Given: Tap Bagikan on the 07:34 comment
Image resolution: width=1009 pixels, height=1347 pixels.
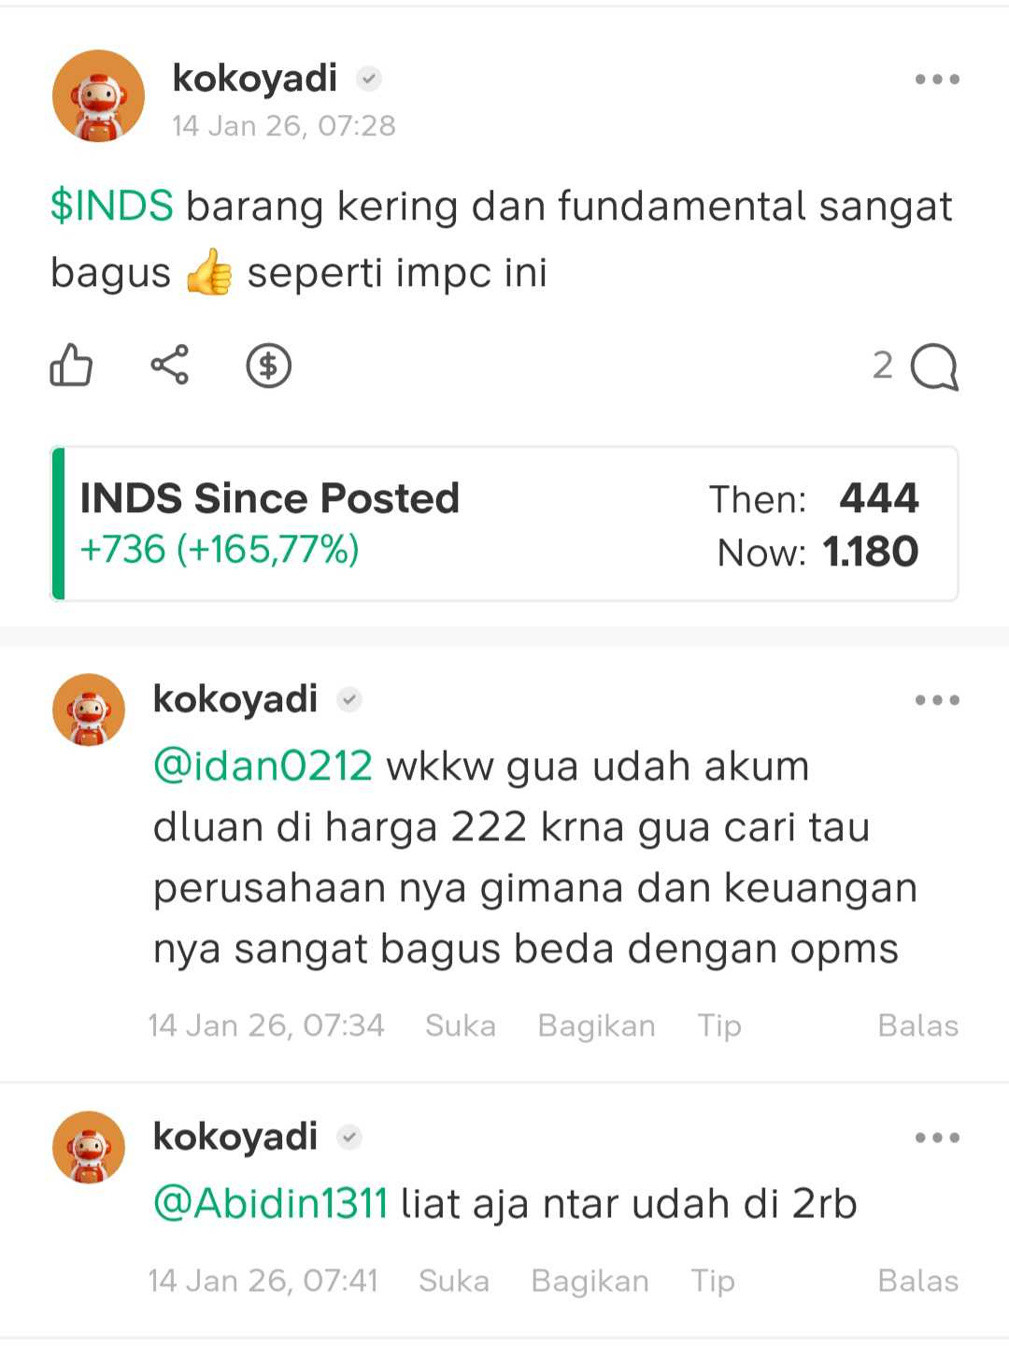Looking at the screenshot, I should point(596,1025).
